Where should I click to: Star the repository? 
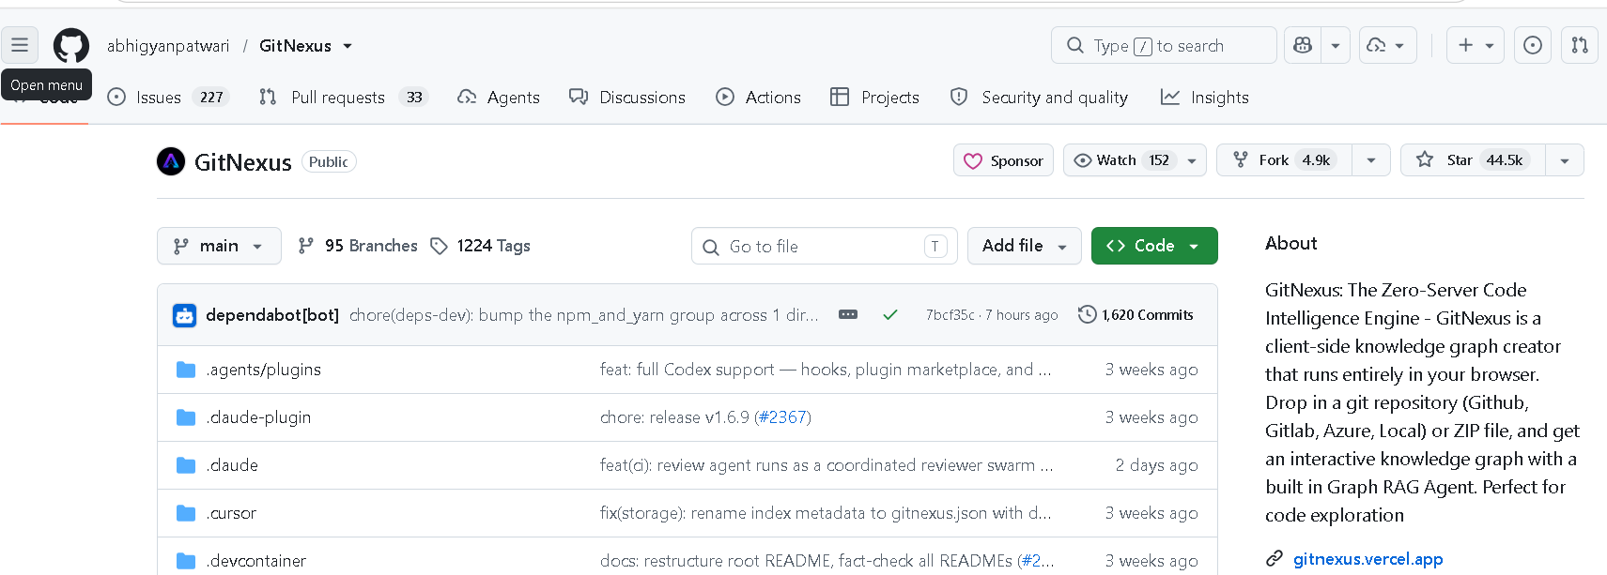1473,160
